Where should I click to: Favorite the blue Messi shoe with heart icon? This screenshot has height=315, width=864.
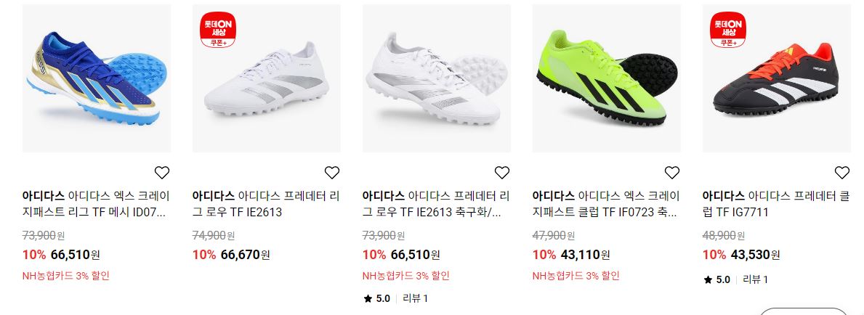pyautogui.click(x=161, y=172)
